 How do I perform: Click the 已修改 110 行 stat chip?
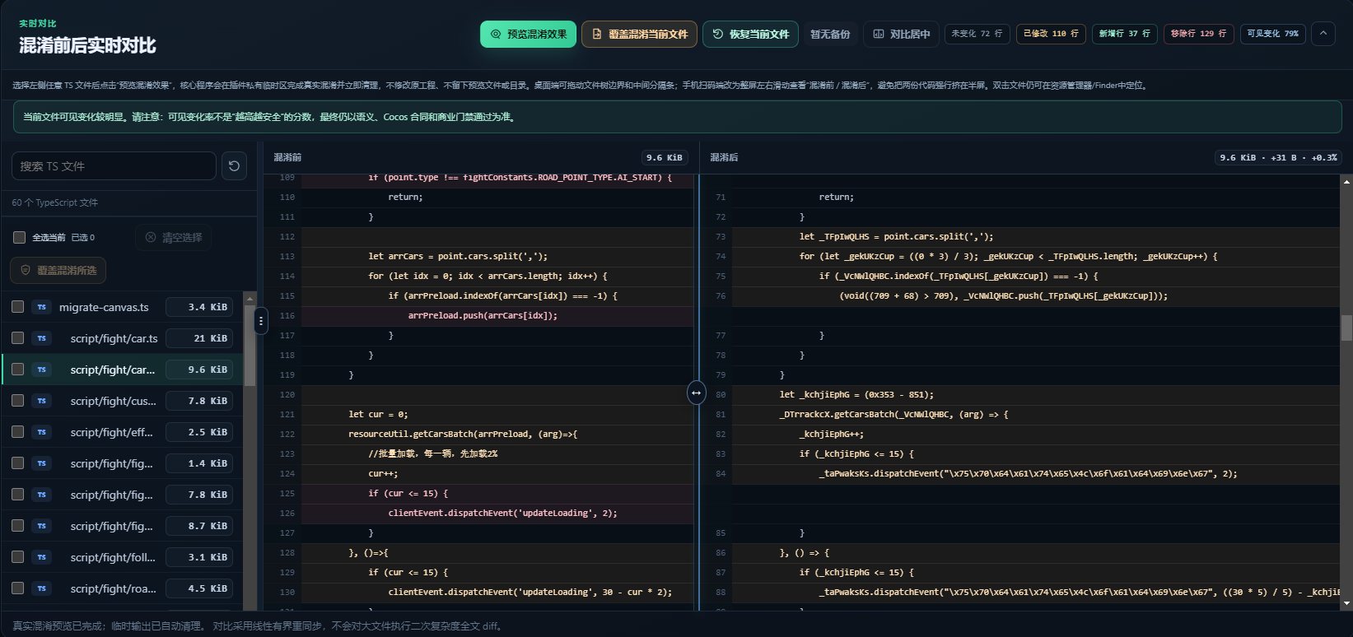(1051, 34)
